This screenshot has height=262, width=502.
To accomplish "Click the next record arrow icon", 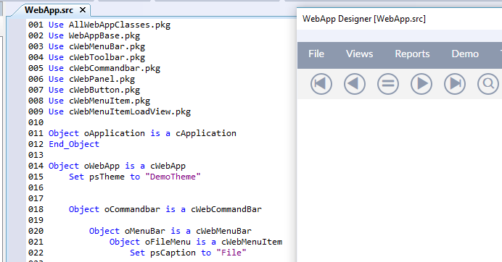I will 421,84.
